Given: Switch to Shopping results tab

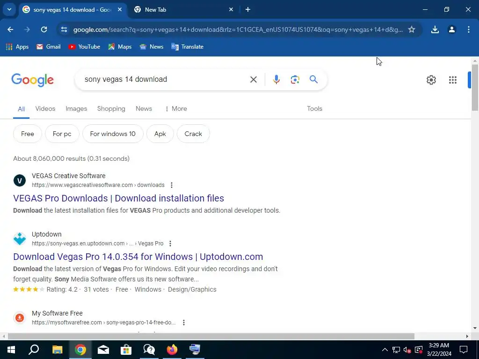Looking at the screenshot, I should click(x=111, y=108).
